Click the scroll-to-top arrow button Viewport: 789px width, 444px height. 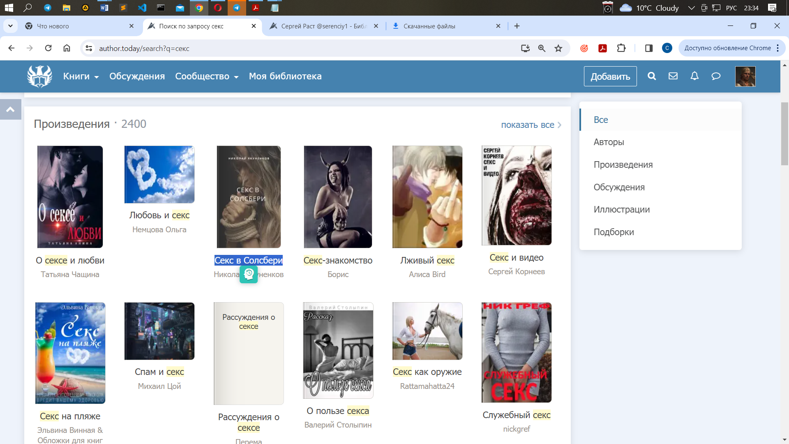click(11, 109)
